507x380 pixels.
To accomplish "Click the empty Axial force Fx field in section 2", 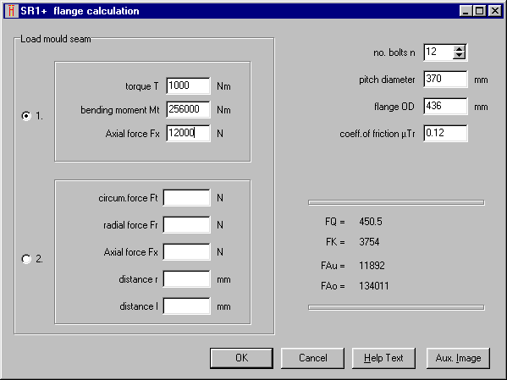I will tap(186, 252).
